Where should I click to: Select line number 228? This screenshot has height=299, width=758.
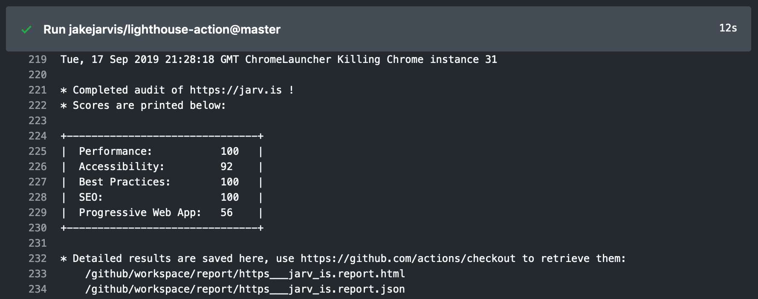click(x=38, y=197)
